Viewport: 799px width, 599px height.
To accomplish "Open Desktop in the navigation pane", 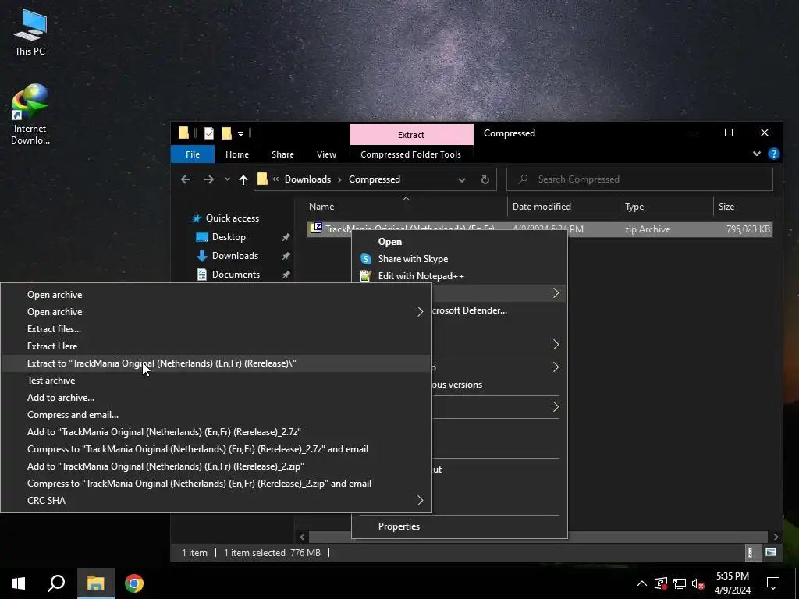I will tap(229, 237).
